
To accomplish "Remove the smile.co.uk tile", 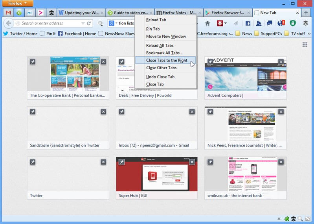I will tap(281, 162).
